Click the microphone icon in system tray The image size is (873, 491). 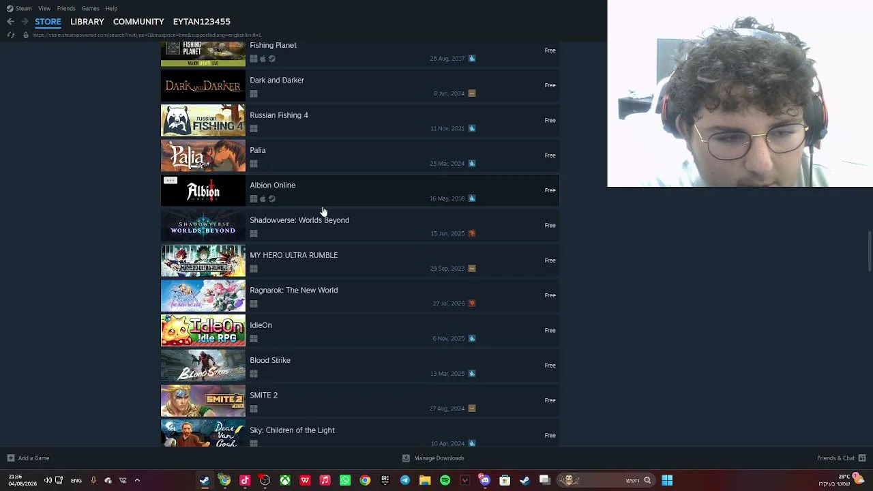93,480
